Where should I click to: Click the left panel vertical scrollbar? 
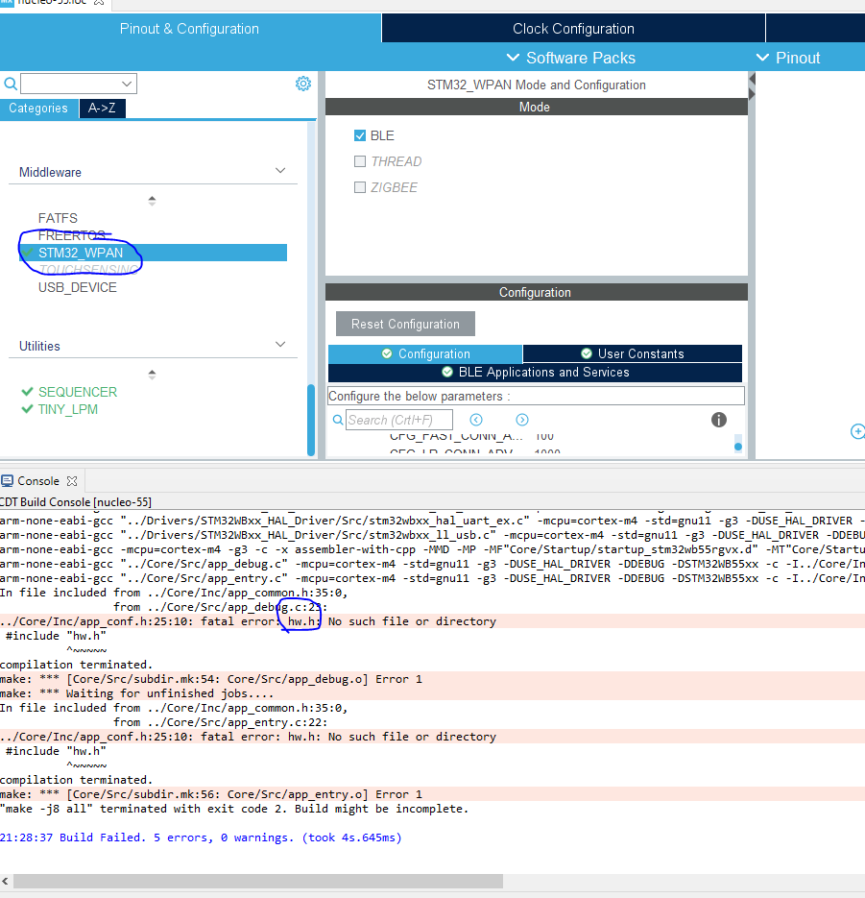311,420
